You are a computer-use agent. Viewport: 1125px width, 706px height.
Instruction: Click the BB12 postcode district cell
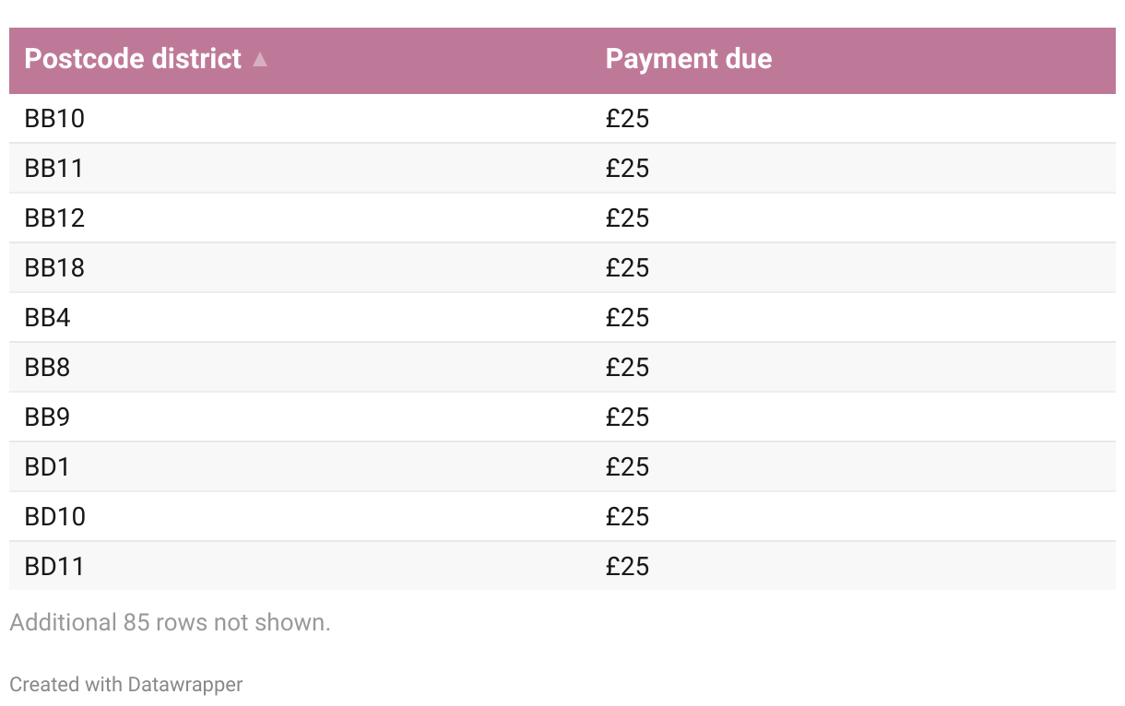coord(54,218)
